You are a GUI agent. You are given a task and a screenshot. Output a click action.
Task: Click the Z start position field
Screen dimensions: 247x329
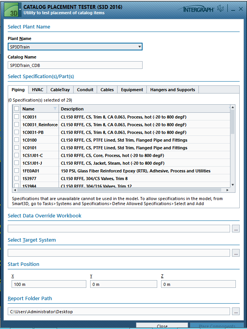[198, 284]
